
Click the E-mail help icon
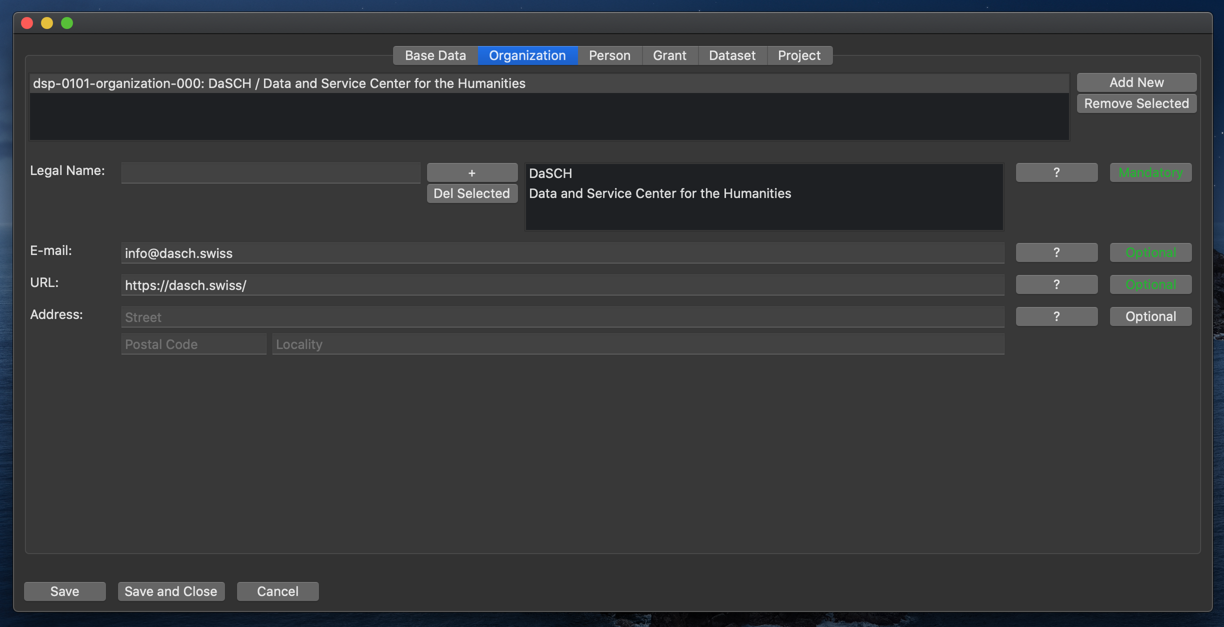(1056, 252)
